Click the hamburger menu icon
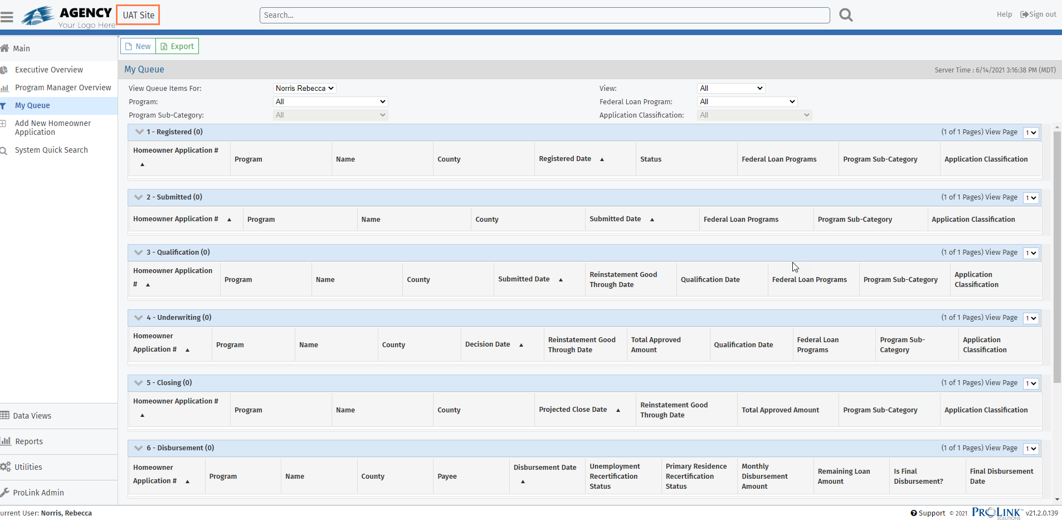 [x=7, y=17]
